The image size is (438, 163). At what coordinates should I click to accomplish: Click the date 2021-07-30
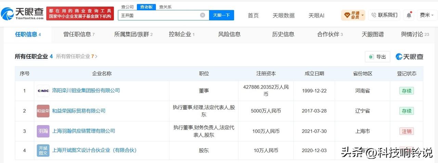[314, 131]
